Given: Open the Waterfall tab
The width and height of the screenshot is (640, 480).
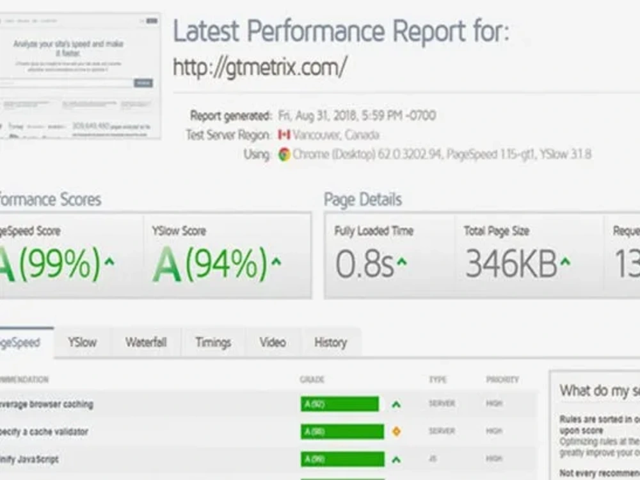Looking at the screenshot, I should 146,343.
